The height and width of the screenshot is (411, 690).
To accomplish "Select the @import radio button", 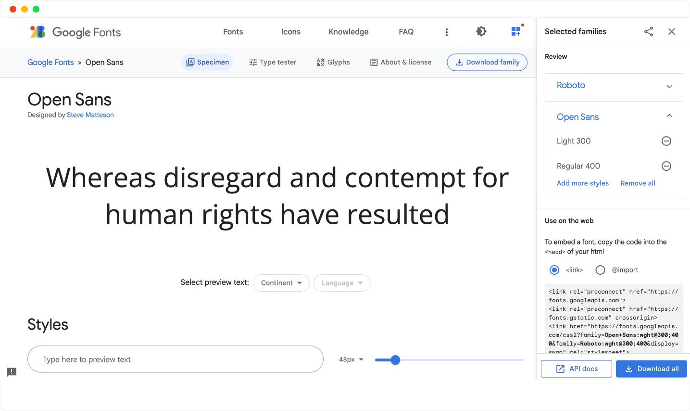I will [x=600, y=270].
